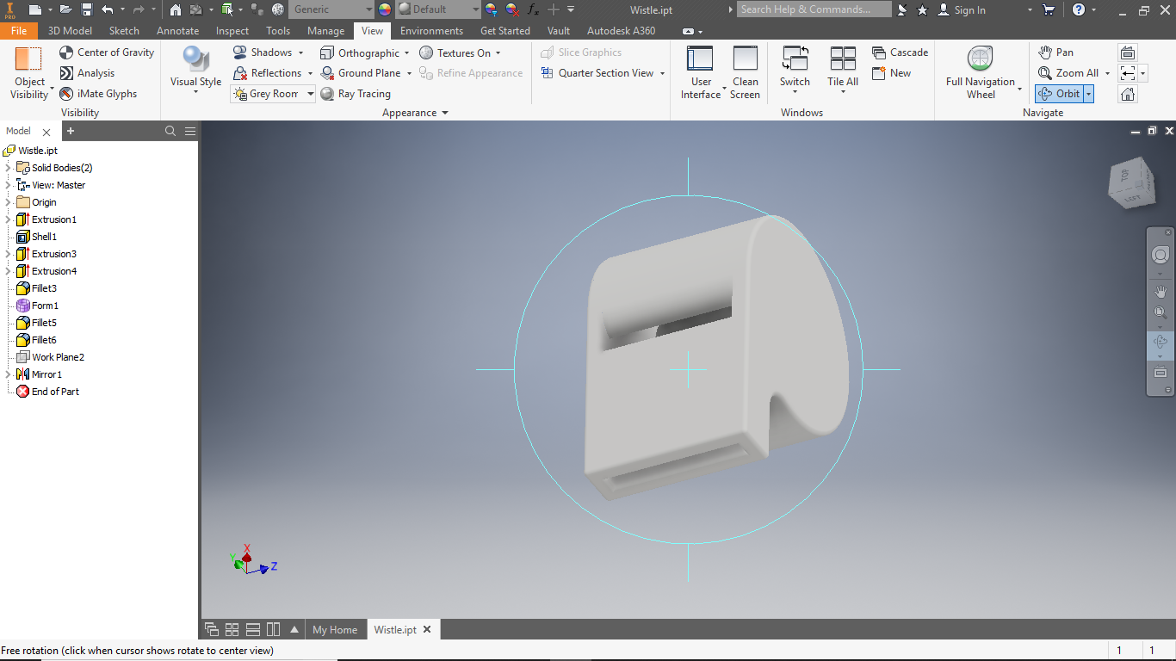Image resolution: width=1176 pixels, height=661 pixels.
Task: Switch to the My Home tab
Action: point(334,629)
